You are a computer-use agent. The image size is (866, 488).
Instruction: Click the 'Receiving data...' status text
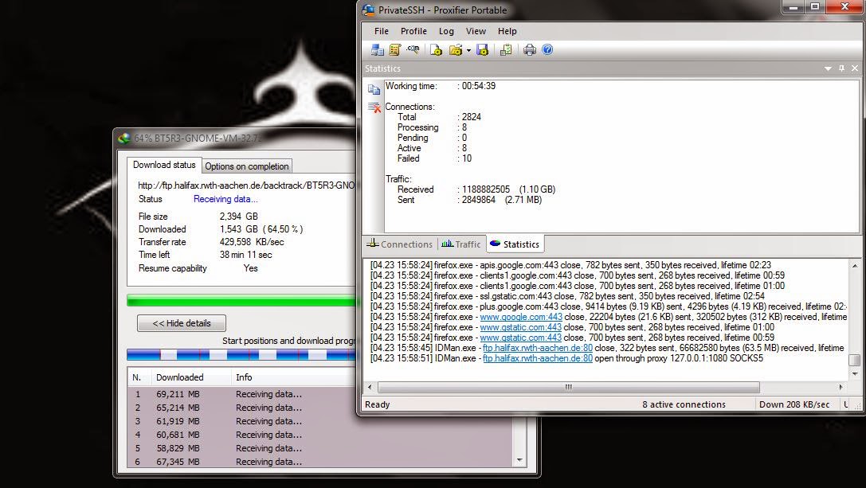tap(225, 199)
